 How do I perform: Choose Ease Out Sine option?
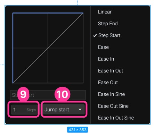pos(113,106)
